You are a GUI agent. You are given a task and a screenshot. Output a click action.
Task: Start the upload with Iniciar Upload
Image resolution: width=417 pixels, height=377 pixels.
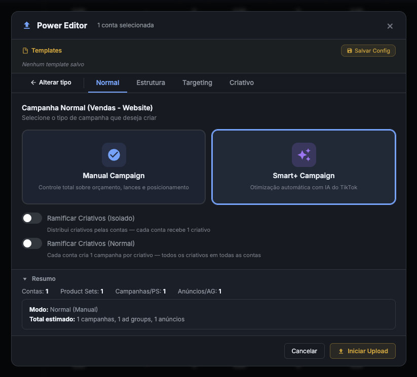click(x=363, y=351)
